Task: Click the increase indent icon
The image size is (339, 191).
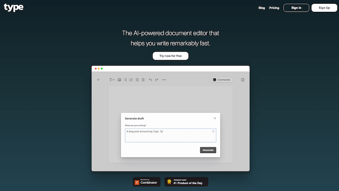Action: 143,80
